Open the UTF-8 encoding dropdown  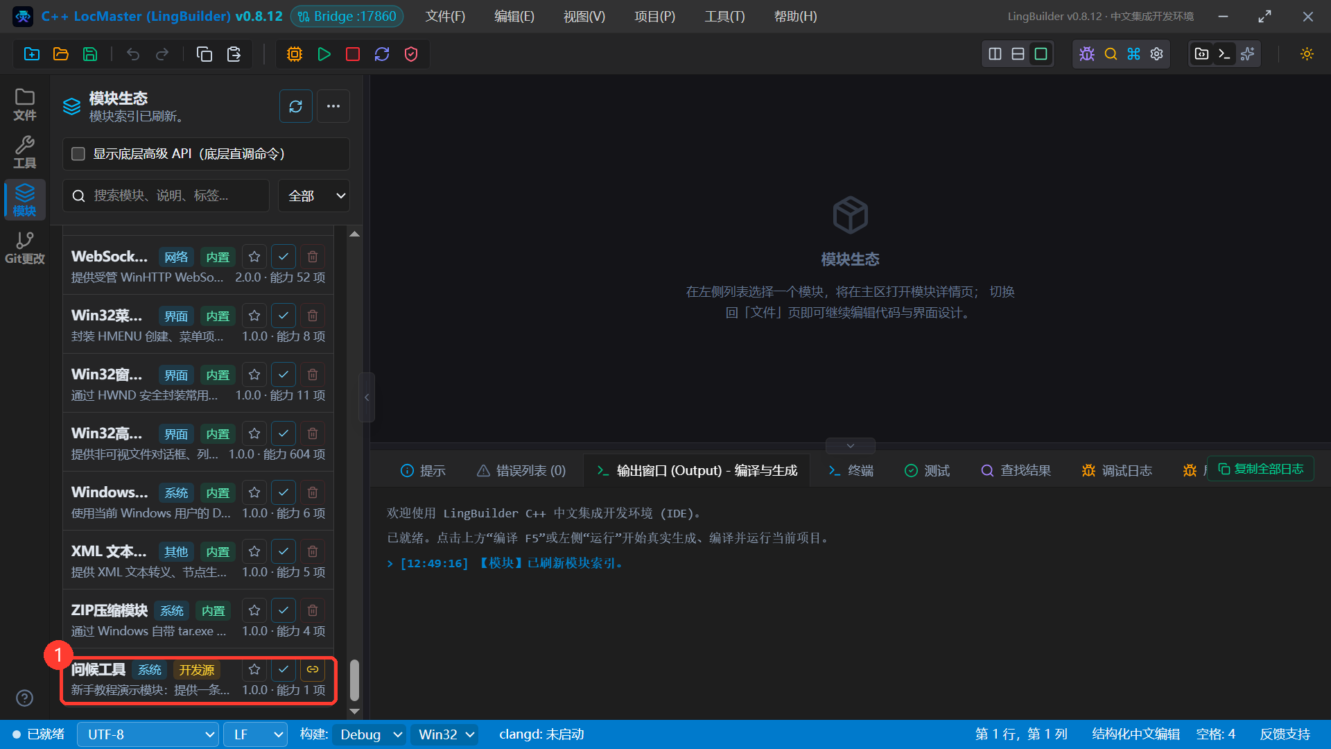pyautogui.click(x=148, y=734)
